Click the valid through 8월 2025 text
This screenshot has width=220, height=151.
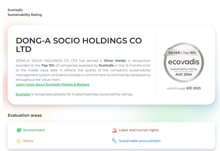point(184,88)
